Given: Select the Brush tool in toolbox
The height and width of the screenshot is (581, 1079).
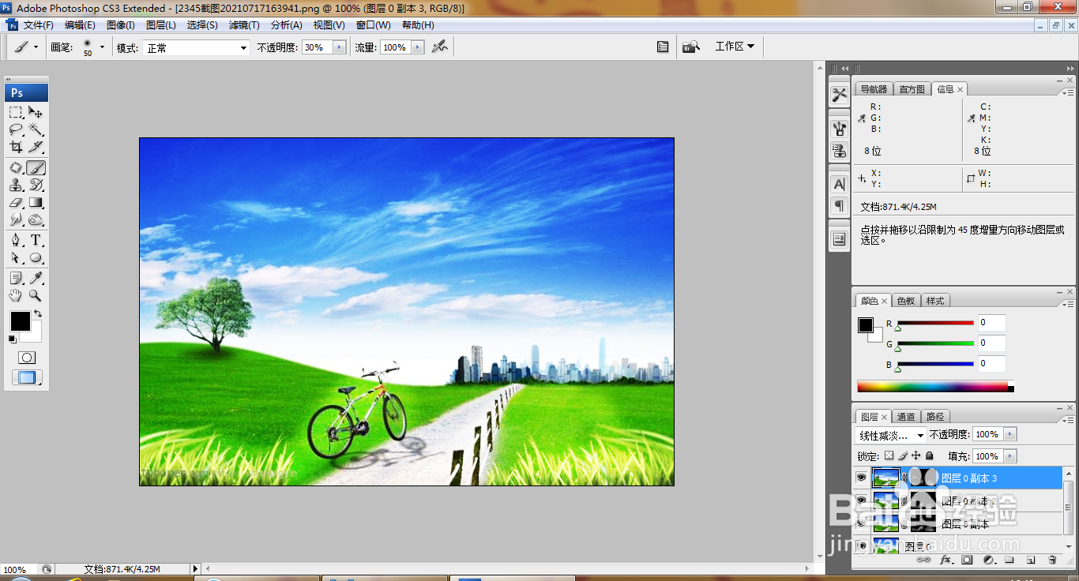Looking at the screenshot, I should coord(36,167).
